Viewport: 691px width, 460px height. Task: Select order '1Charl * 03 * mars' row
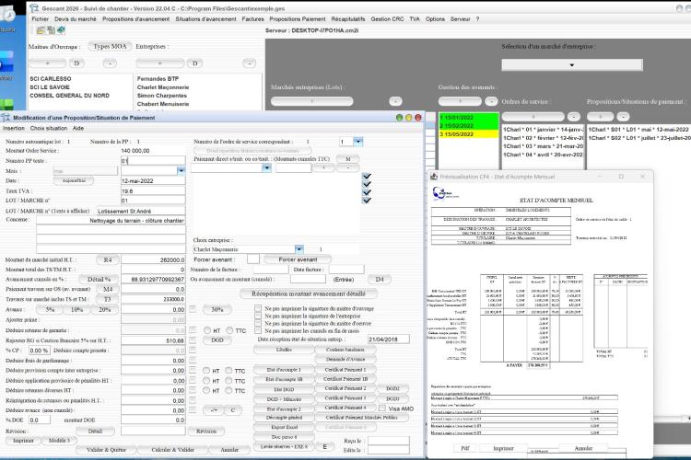(x=543, y=146)
